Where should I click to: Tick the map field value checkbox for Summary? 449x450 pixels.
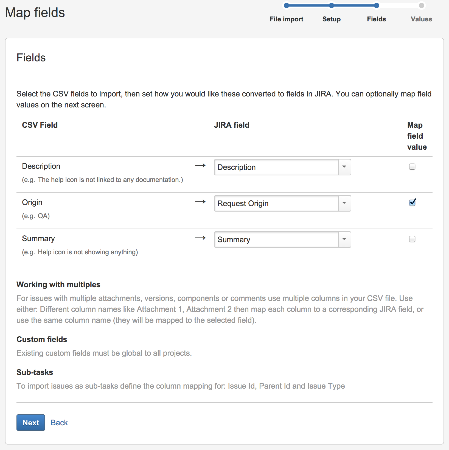pyautogui.click(x=412, y=239)
